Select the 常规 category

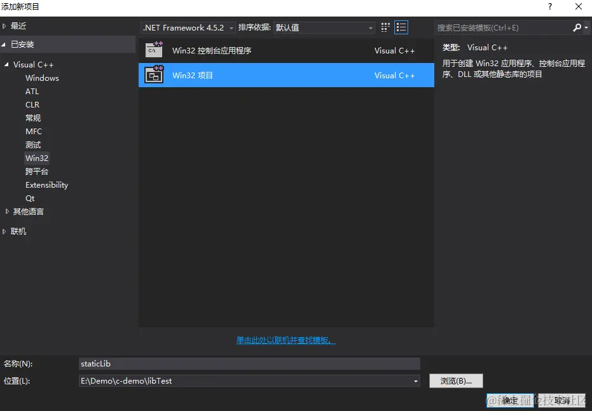pyautogui.click(x=33, y=118)
